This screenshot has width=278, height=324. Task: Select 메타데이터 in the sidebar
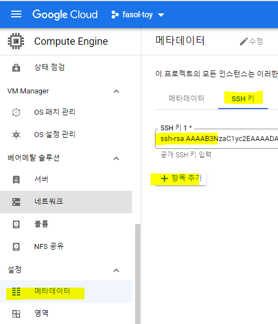point(66,292)
